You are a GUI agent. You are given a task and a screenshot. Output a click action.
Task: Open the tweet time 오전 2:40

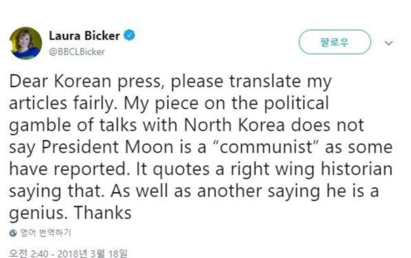pos(29,254)
